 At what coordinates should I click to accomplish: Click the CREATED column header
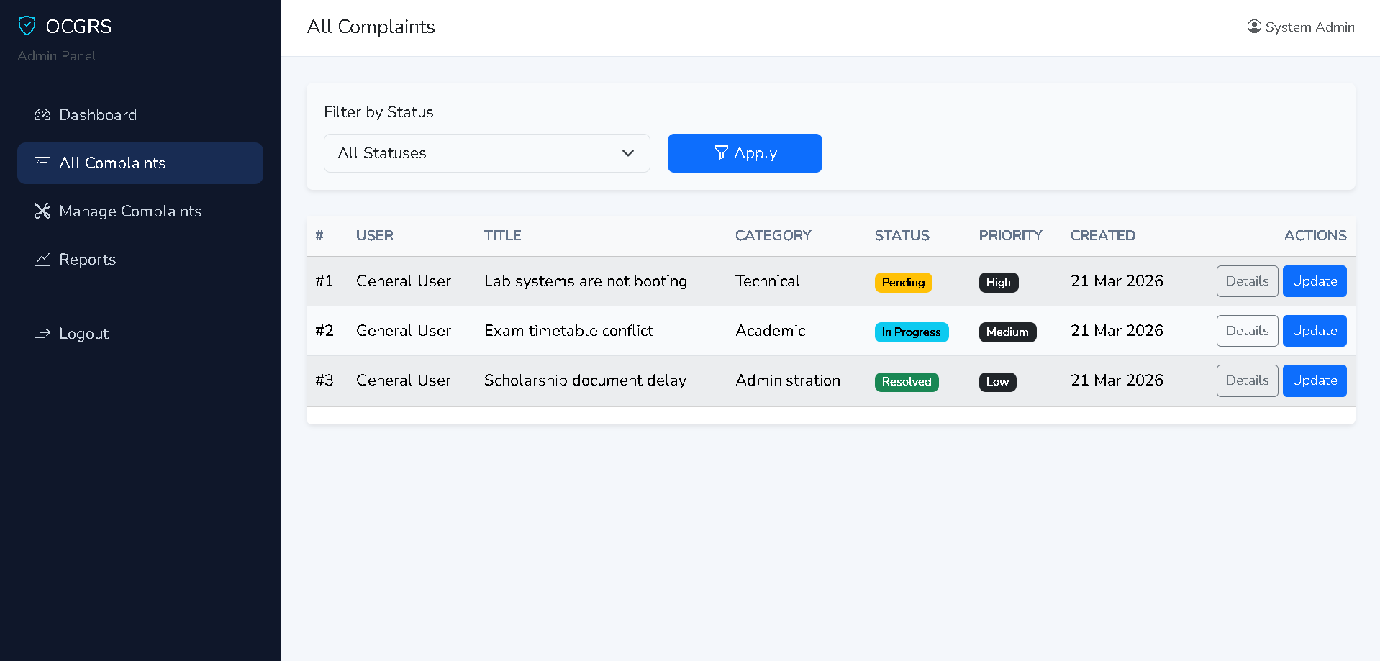pyautogui.click(x=1103, y=235)
